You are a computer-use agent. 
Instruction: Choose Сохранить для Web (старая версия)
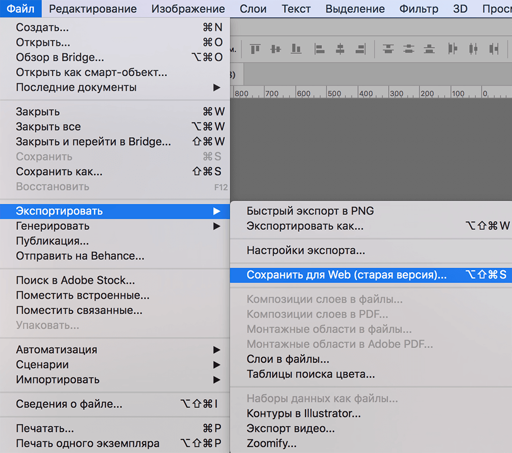pos(347,275)
